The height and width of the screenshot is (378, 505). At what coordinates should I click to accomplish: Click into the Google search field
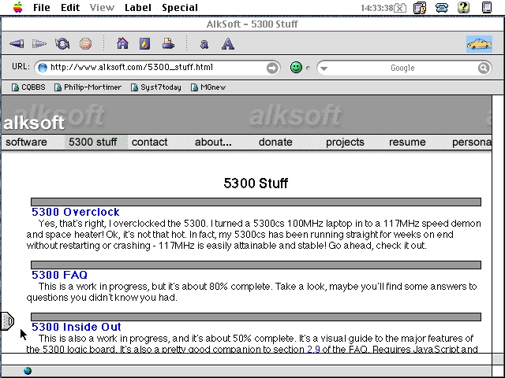click(x=402, y=68)
